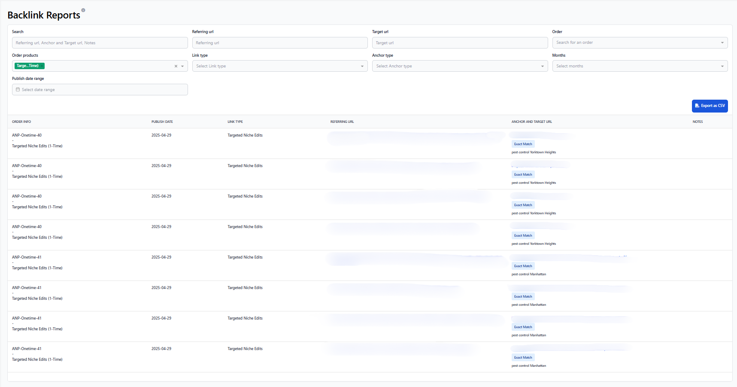
Task: Expand the Order products dropdown arrow
Action: (182, 66)
